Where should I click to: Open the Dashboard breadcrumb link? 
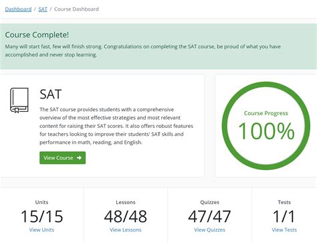(x=18, y=9)
